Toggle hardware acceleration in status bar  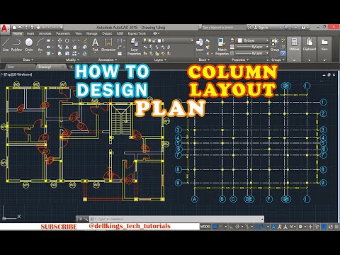click(x=324, y=227)
